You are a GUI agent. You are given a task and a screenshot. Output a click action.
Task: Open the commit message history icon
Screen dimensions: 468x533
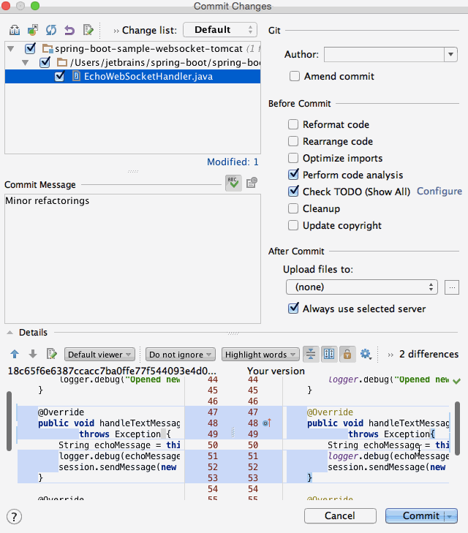252,183
